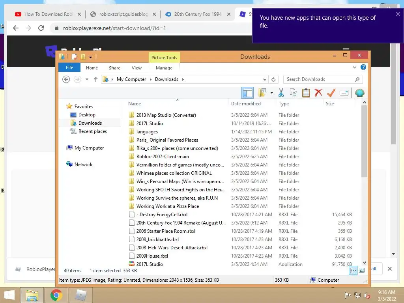Open the Share ribbon tab
Viewport: 404px width, 303px height.
click(x=114, y=68)
